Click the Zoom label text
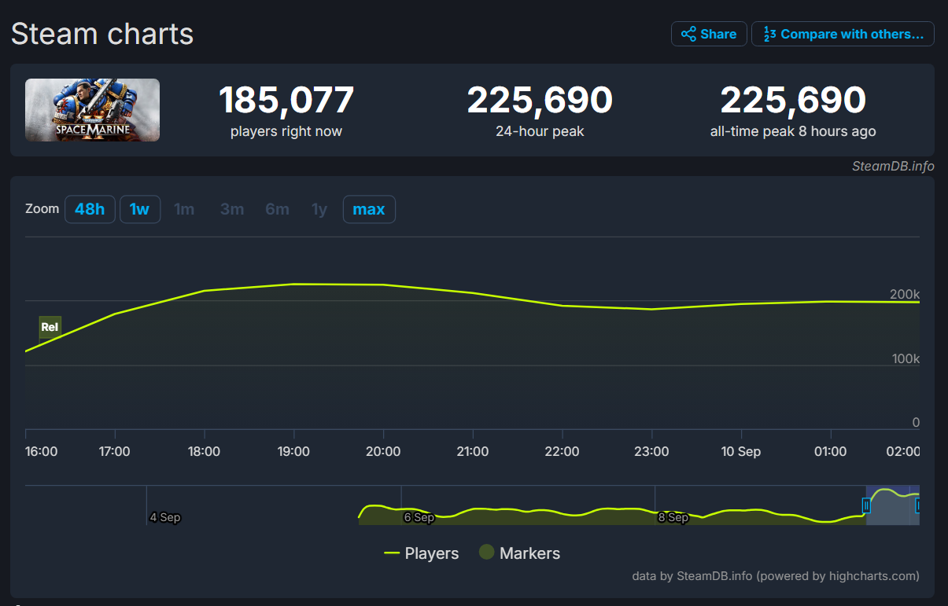Viewport: 948px width, 606px height. (42, 209)
